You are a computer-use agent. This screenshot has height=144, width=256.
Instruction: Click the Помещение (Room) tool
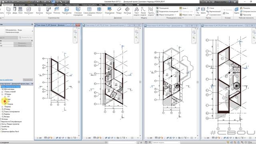[162, 8]
